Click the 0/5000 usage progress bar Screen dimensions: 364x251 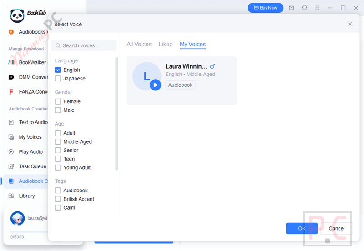point(29,232)
